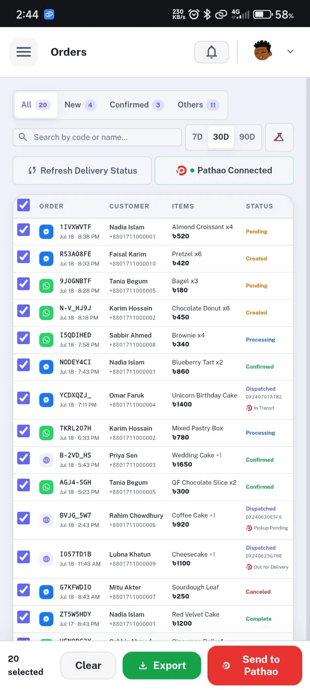Click web globe icon for order B-2VD_HS
310x690 pixels.
[46, 460]
